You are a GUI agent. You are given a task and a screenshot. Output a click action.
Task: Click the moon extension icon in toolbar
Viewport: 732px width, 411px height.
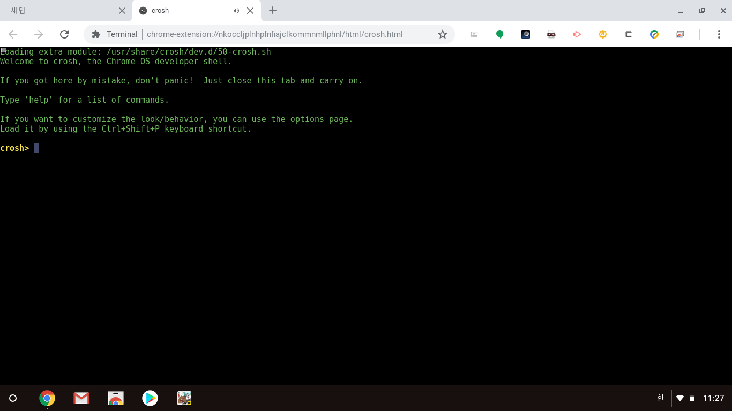(526, 34)
